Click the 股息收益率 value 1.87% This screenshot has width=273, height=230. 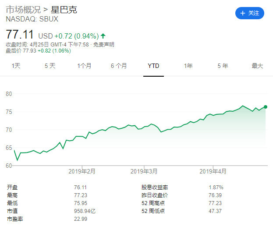pyautogui.click(x=216, y=188)
